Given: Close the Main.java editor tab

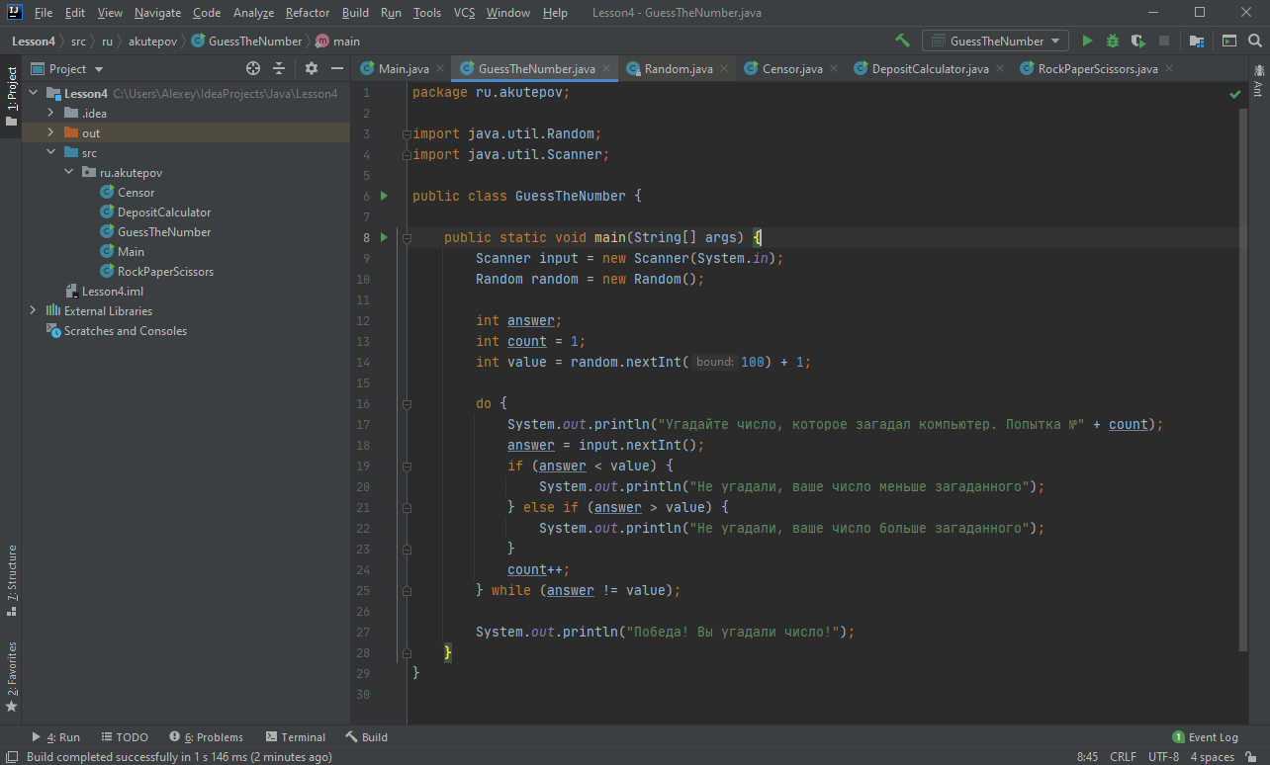Looking at the screenshot, I should pyautogui.click(x=440, y=68).
